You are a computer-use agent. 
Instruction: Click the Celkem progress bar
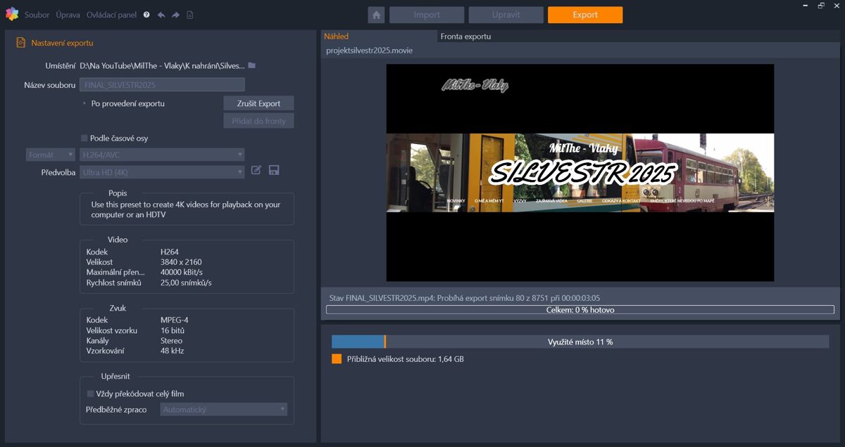click(x=579, y=309)
